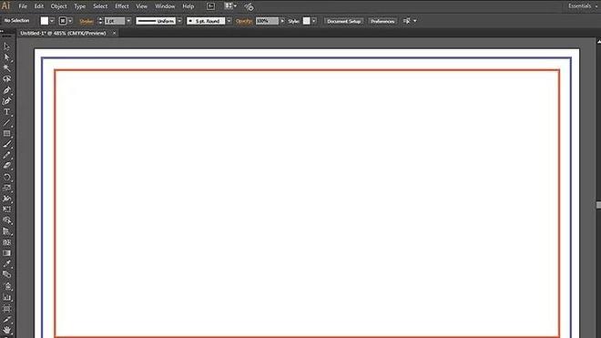Image resolution: width=601 pixels, height=338 pixels.
Task: Open the Fill color dropdown arrow
Action: pos(52,21)
